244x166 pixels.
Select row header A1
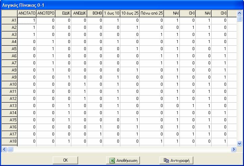[9, 21]
